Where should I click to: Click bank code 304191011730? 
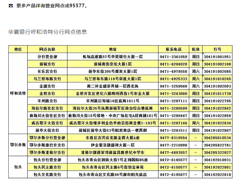click(217, 94)
